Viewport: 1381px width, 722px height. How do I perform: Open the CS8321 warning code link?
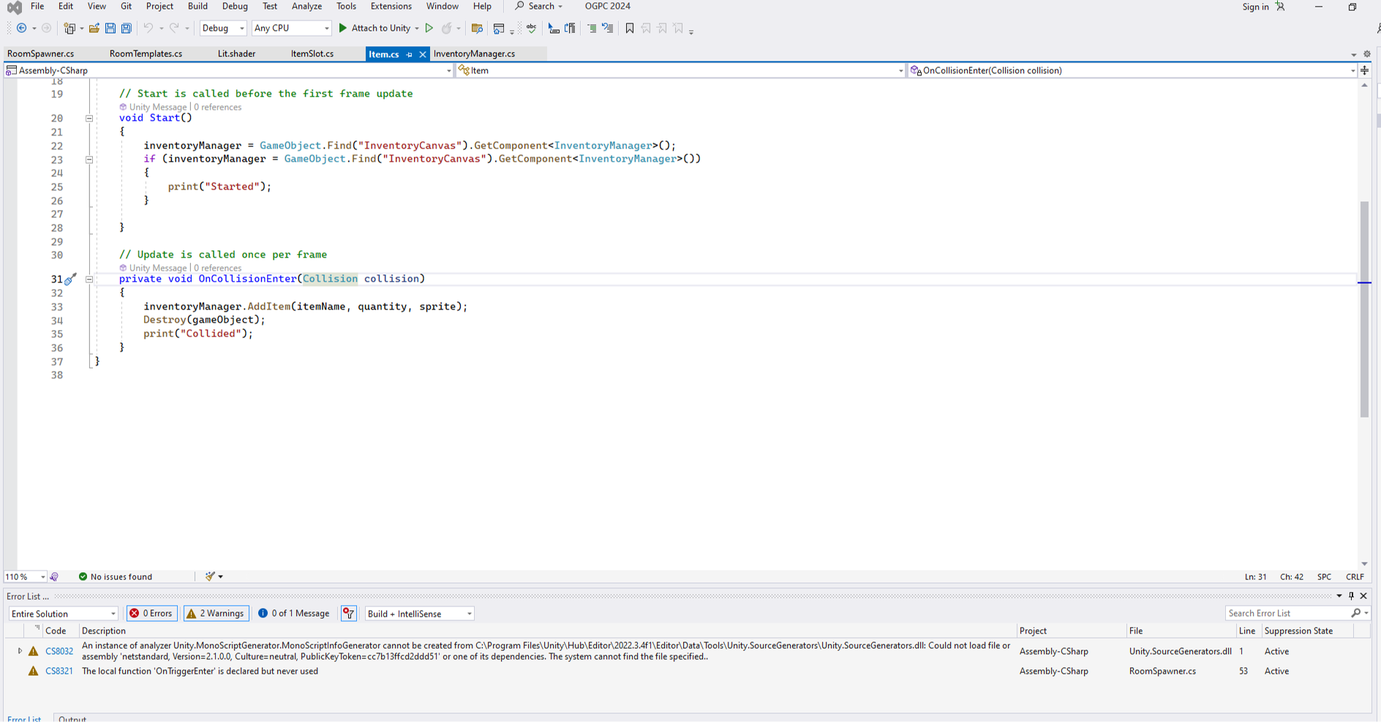point(59,671)
